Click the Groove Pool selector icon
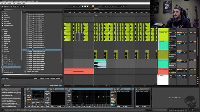The width and height of the screenshot is (200, 112). [x=2, y=86]
